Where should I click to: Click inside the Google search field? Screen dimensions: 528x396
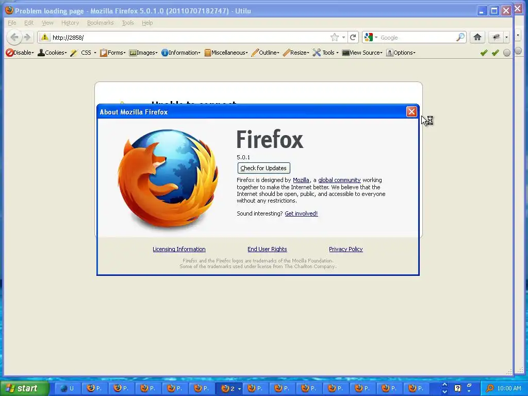tap(417, 37)
